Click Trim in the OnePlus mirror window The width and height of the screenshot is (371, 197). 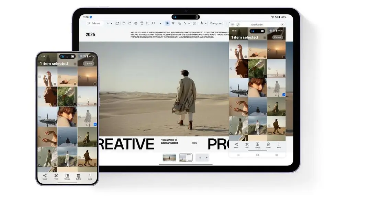point(247,145)
